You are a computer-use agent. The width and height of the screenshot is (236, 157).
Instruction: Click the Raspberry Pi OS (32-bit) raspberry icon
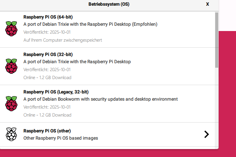[11, 66]
